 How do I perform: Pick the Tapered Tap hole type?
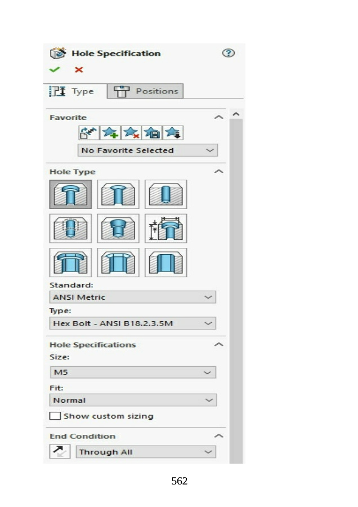click(x=118, y=228)
